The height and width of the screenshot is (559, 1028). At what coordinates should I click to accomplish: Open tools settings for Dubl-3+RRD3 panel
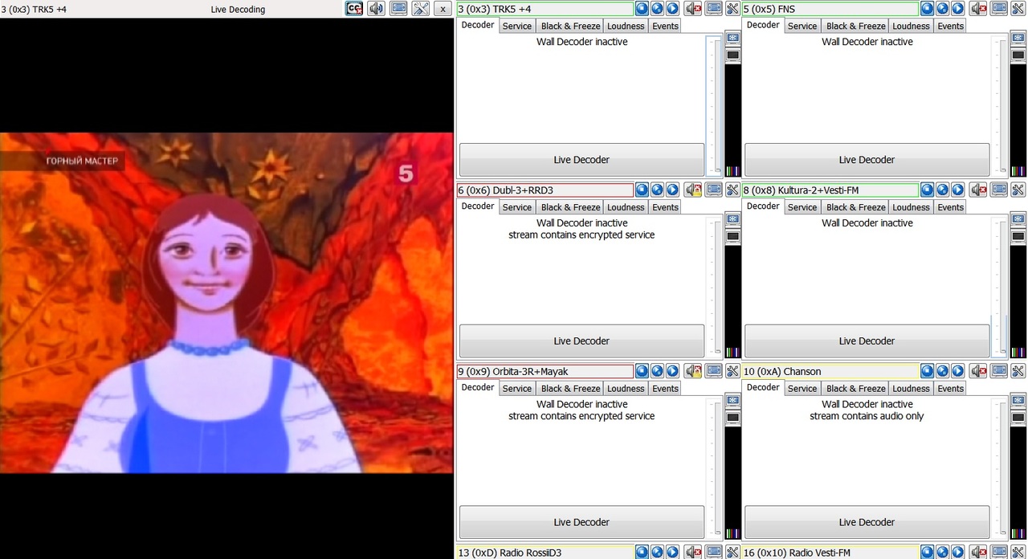[x=732, y=190]
